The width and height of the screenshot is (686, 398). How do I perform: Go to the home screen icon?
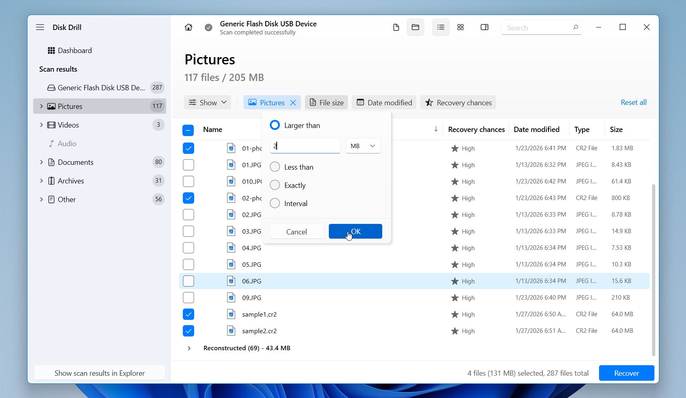tap(188, 28)
